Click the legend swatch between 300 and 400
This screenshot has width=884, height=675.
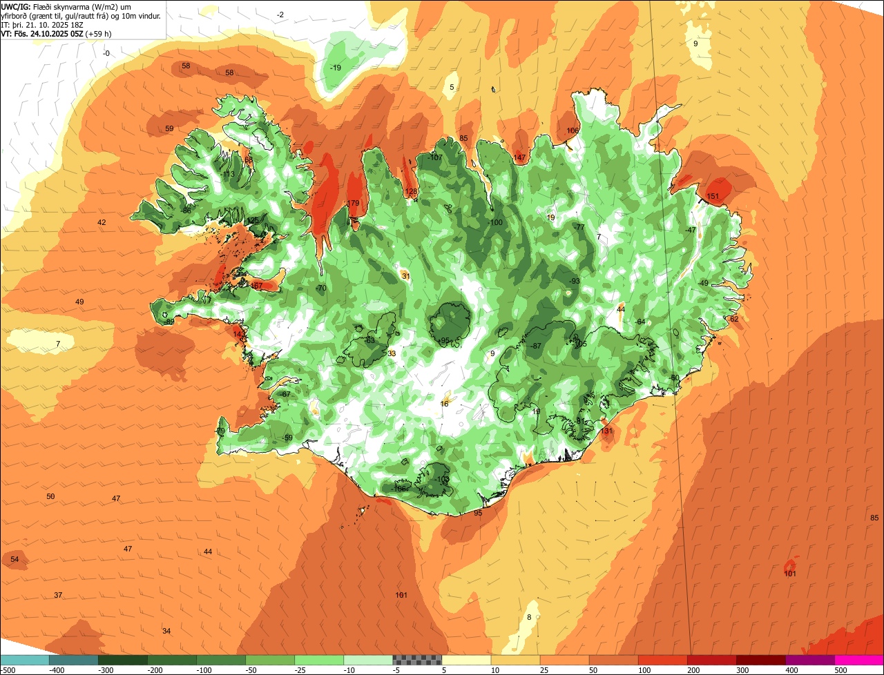point(760,660)
